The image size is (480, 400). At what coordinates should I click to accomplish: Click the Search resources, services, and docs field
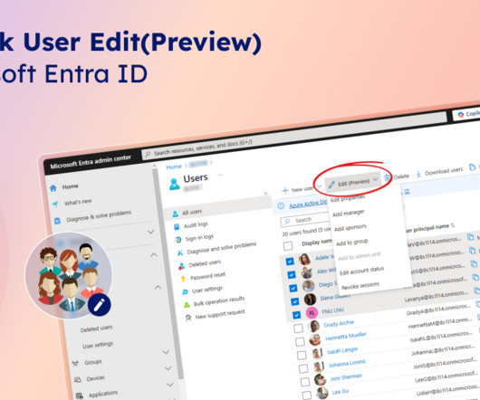tap(293, 135)
